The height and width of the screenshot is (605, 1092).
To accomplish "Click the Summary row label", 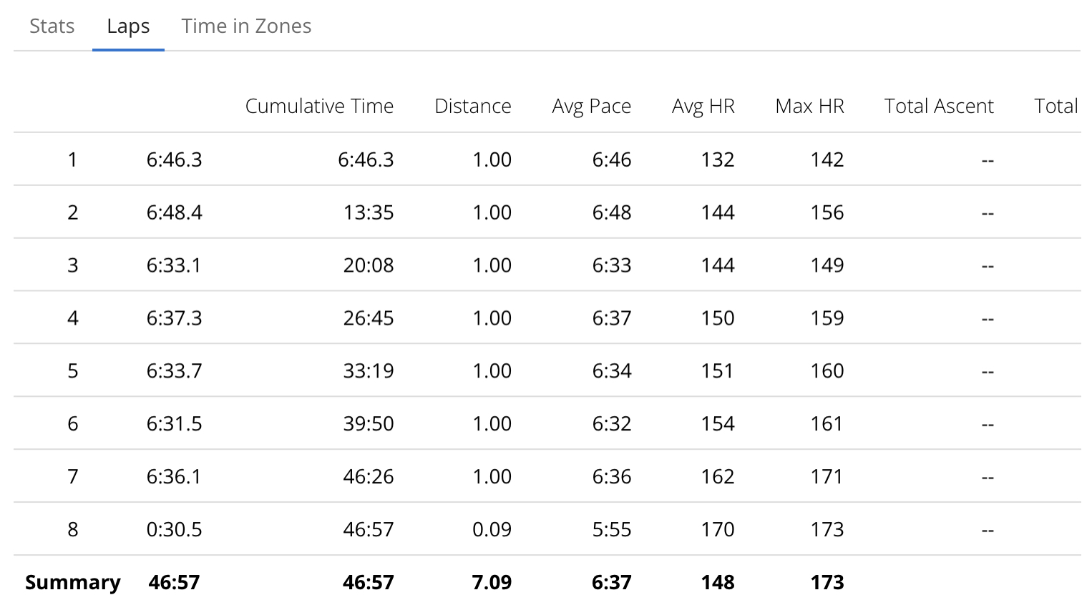I will (72, 583).
